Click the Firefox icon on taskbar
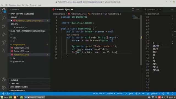The image size is (176, 99). [x=15, y=97]
